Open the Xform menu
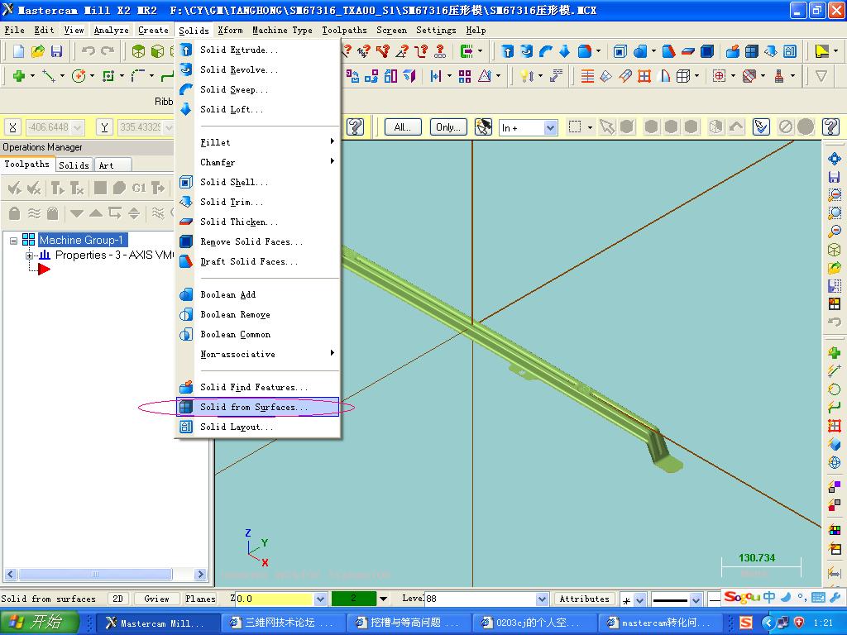Image resolution: width=847 pixels, height=635 pixels. 231,31
